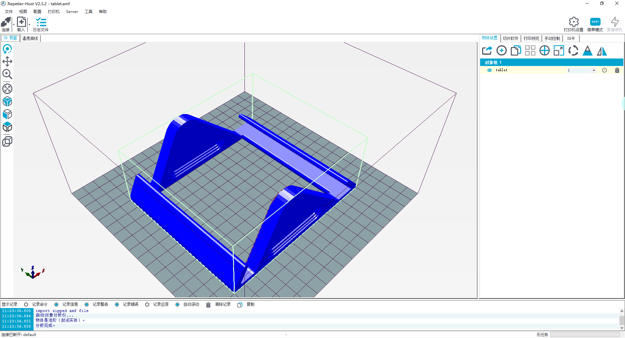Select the rotate view tool

[x=7, y=49]
